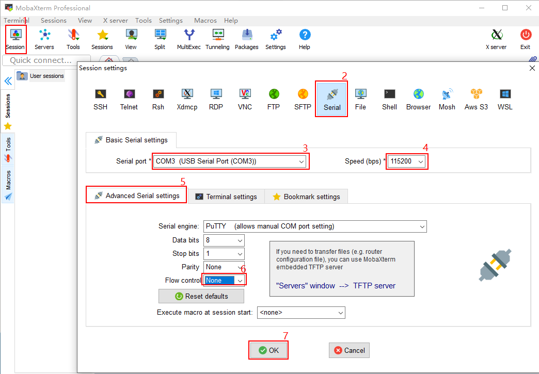This screenshot has height=374, width=539.
Task: Click the Exit power icon
Action: click(525, 40)
